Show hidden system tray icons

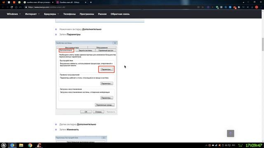pyautogui.click(x=206, y=145)
